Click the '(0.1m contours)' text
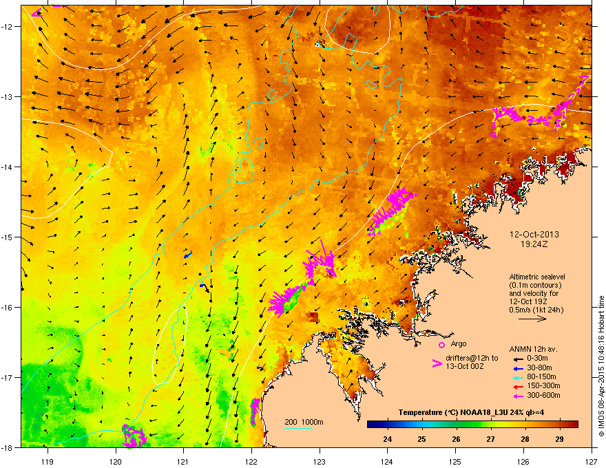 (535, 286)
